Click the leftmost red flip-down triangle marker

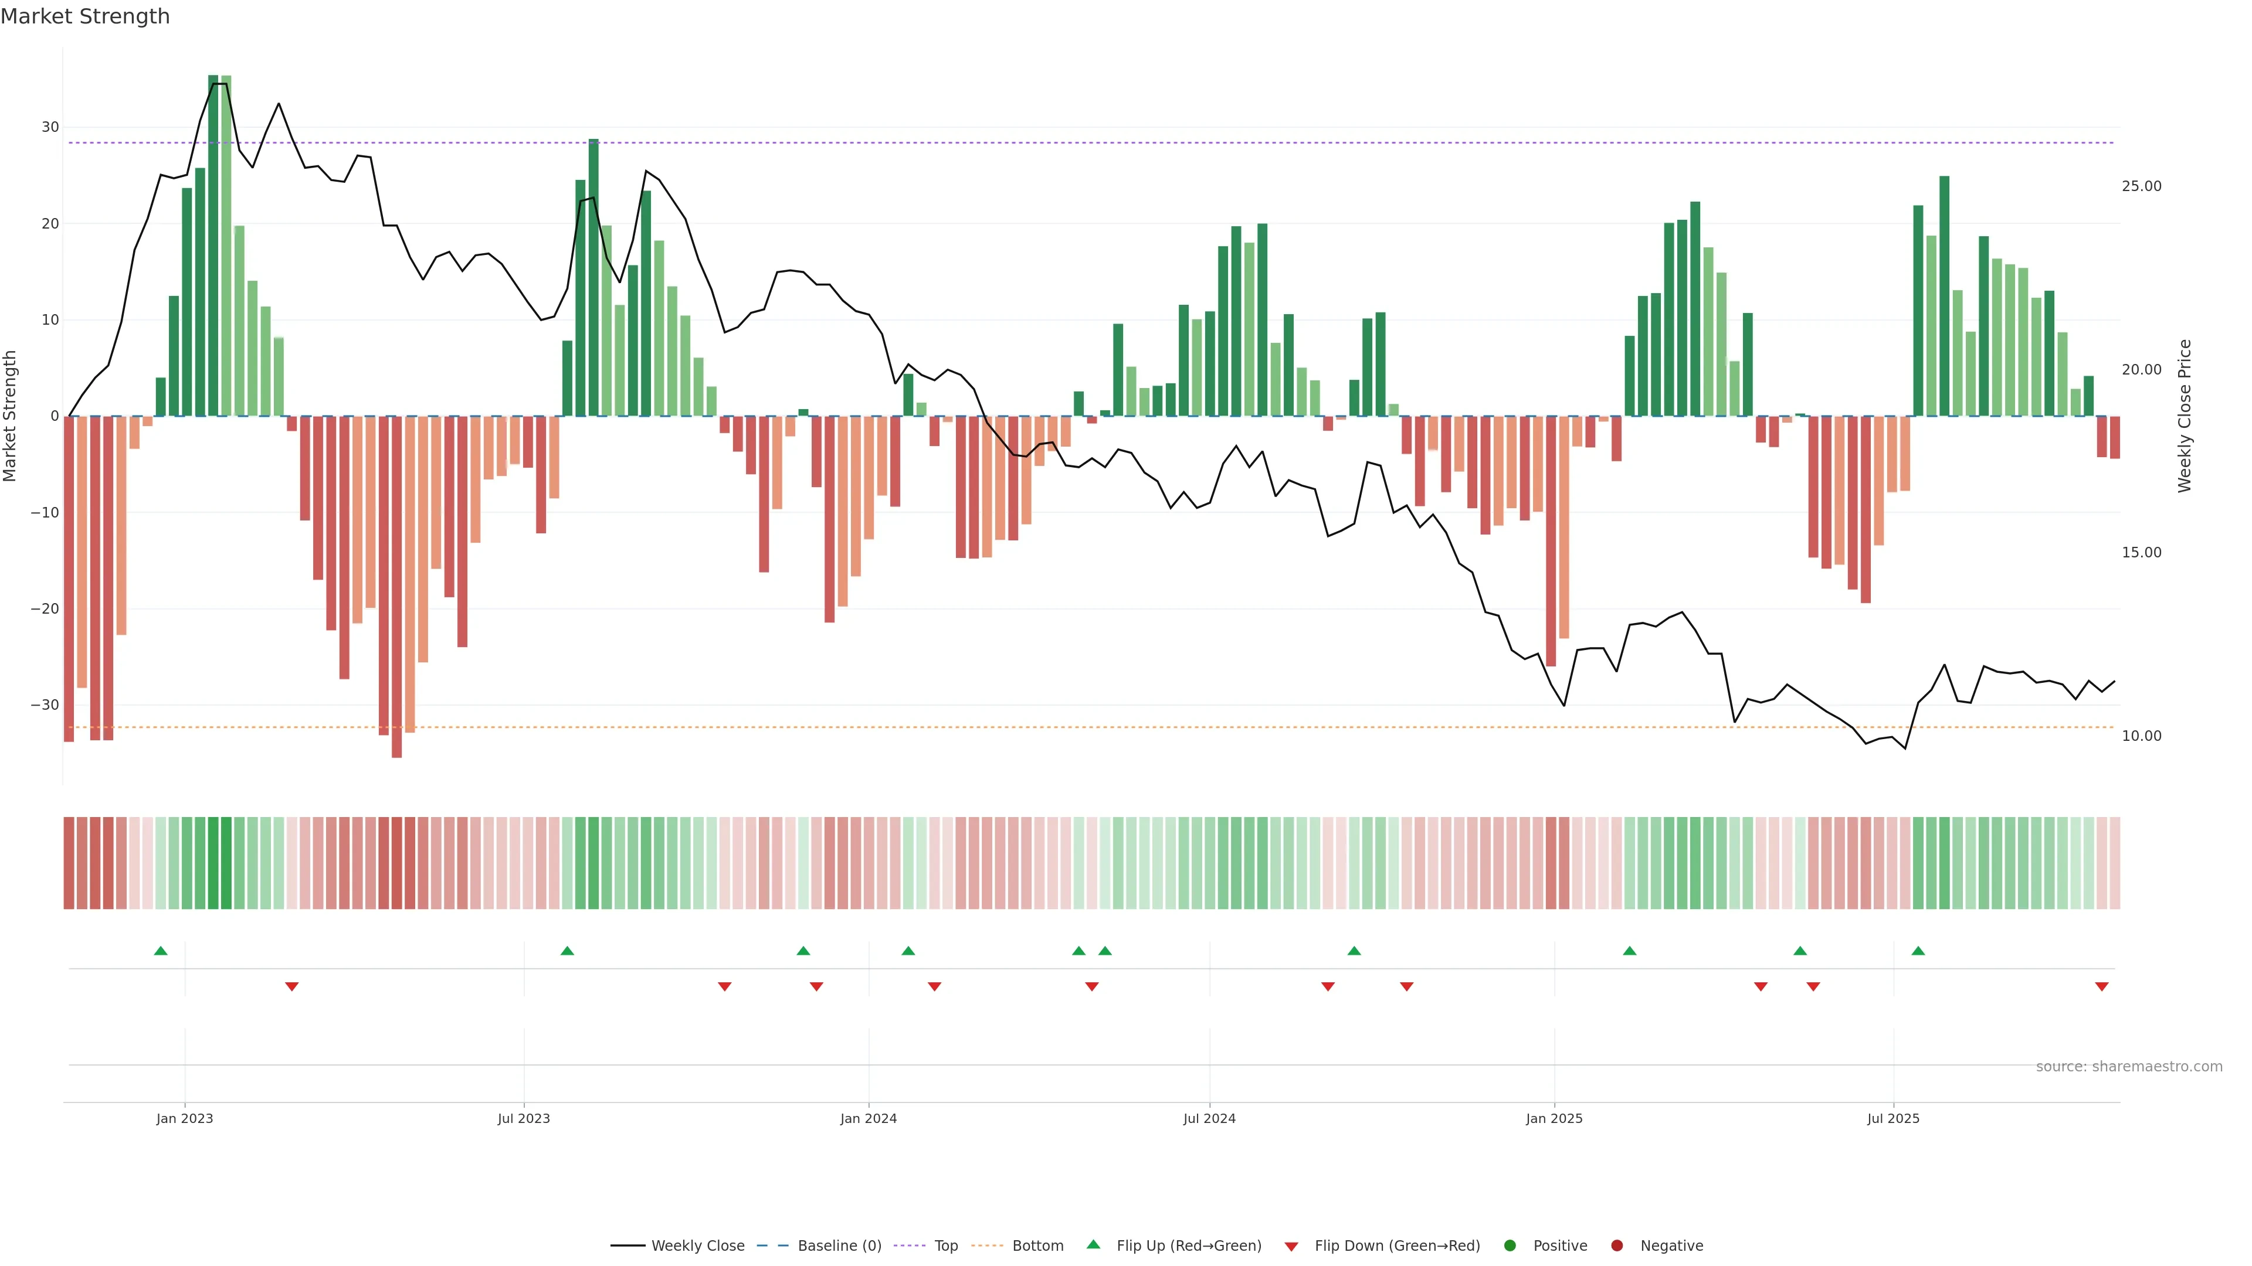(x=292, y=986)
